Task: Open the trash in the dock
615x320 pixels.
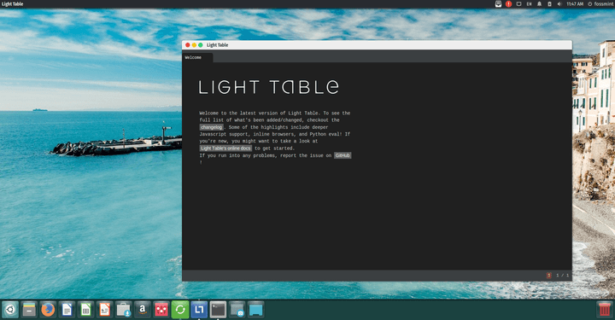Action: coord(605,310)
